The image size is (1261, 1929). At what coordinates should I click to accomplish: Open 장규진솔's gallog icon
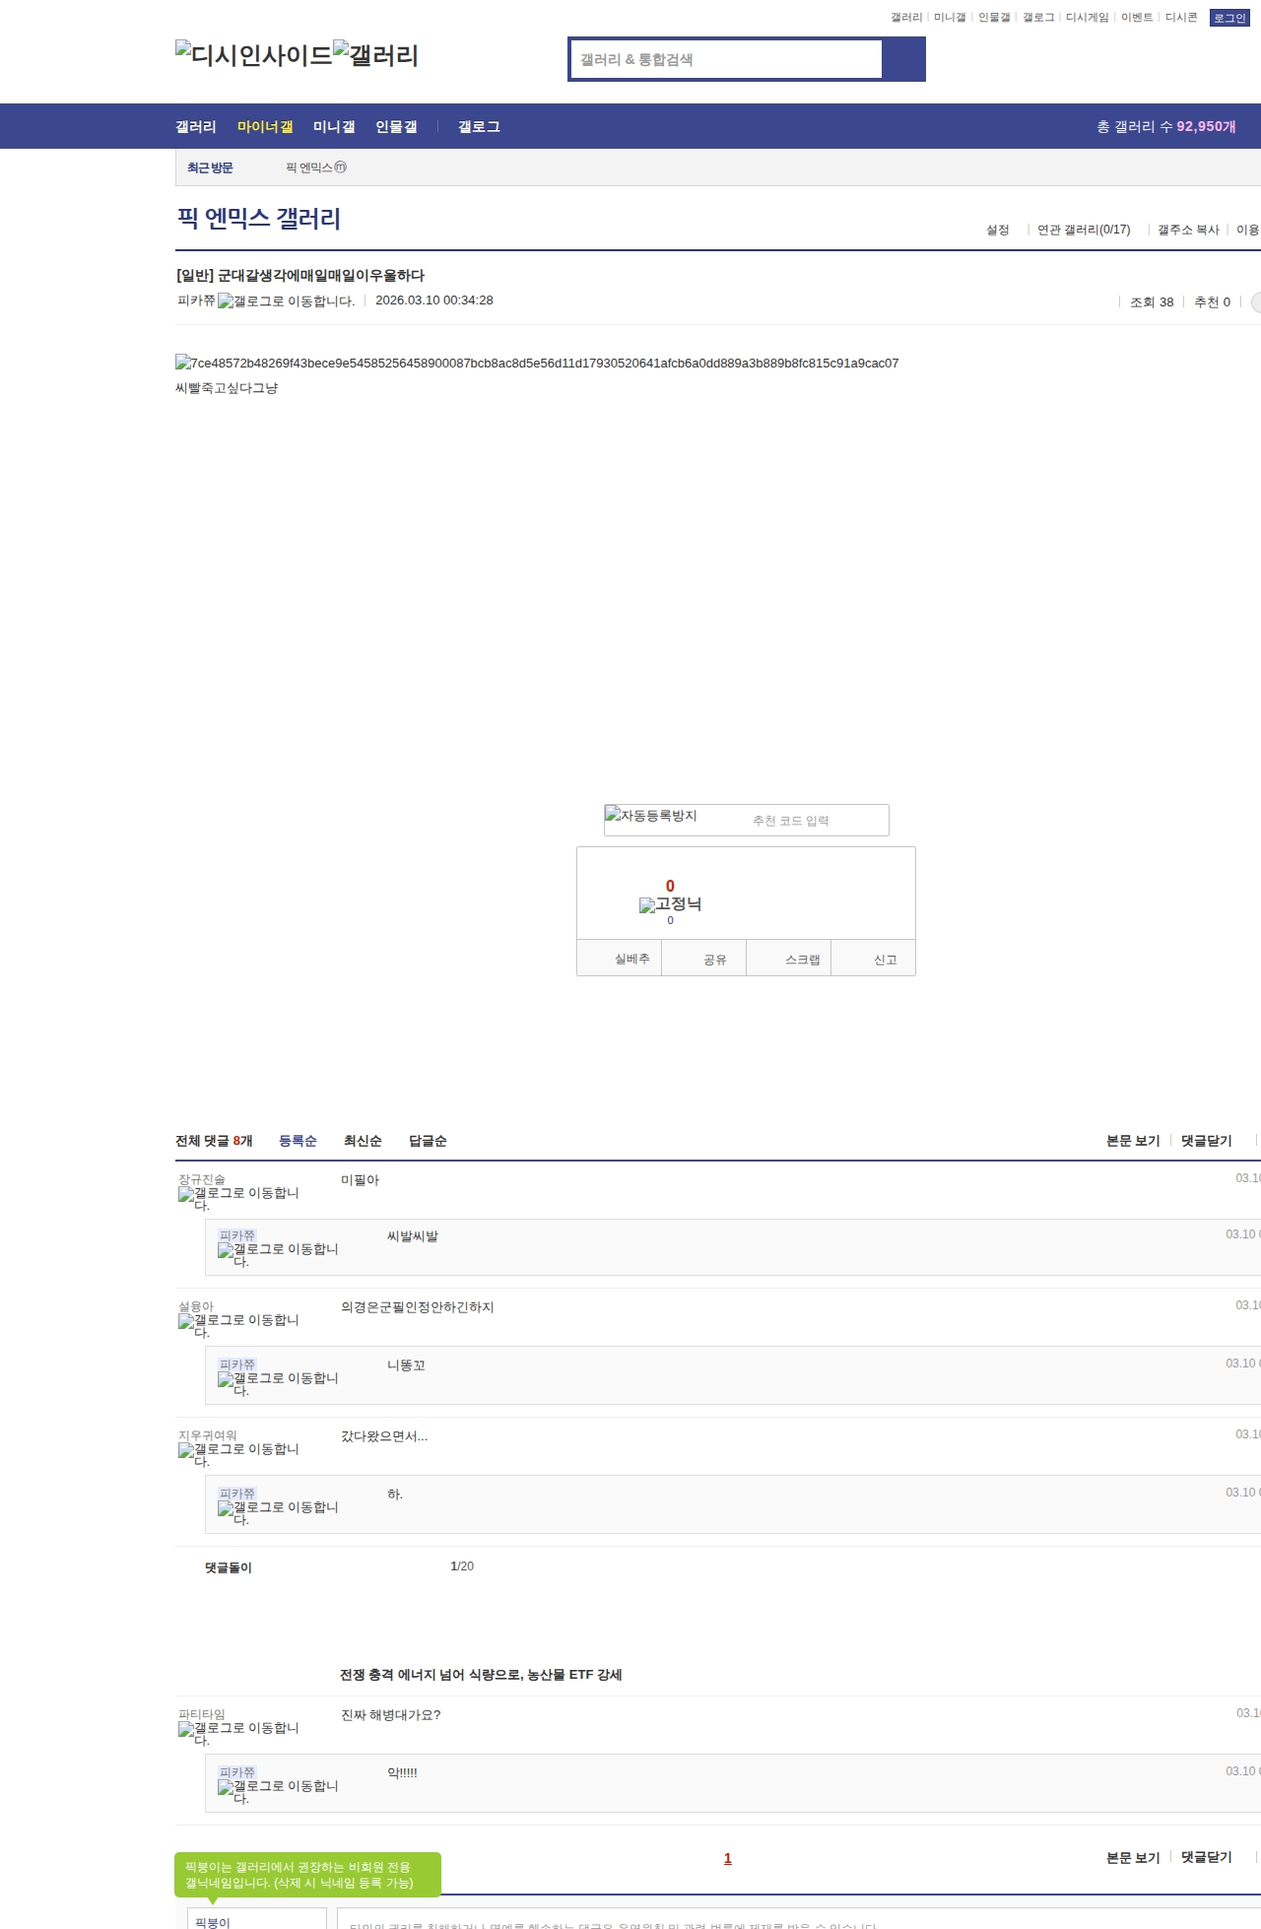click(x=238, y=1198)
